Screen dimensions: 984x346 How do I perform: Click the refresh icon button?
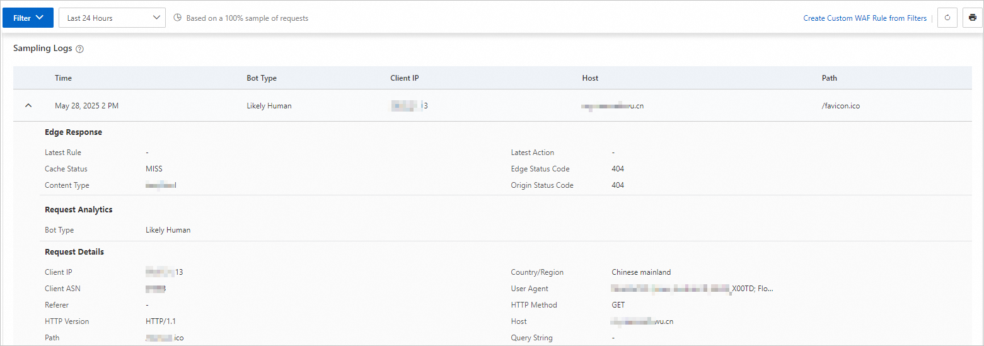tap(947, 18)
